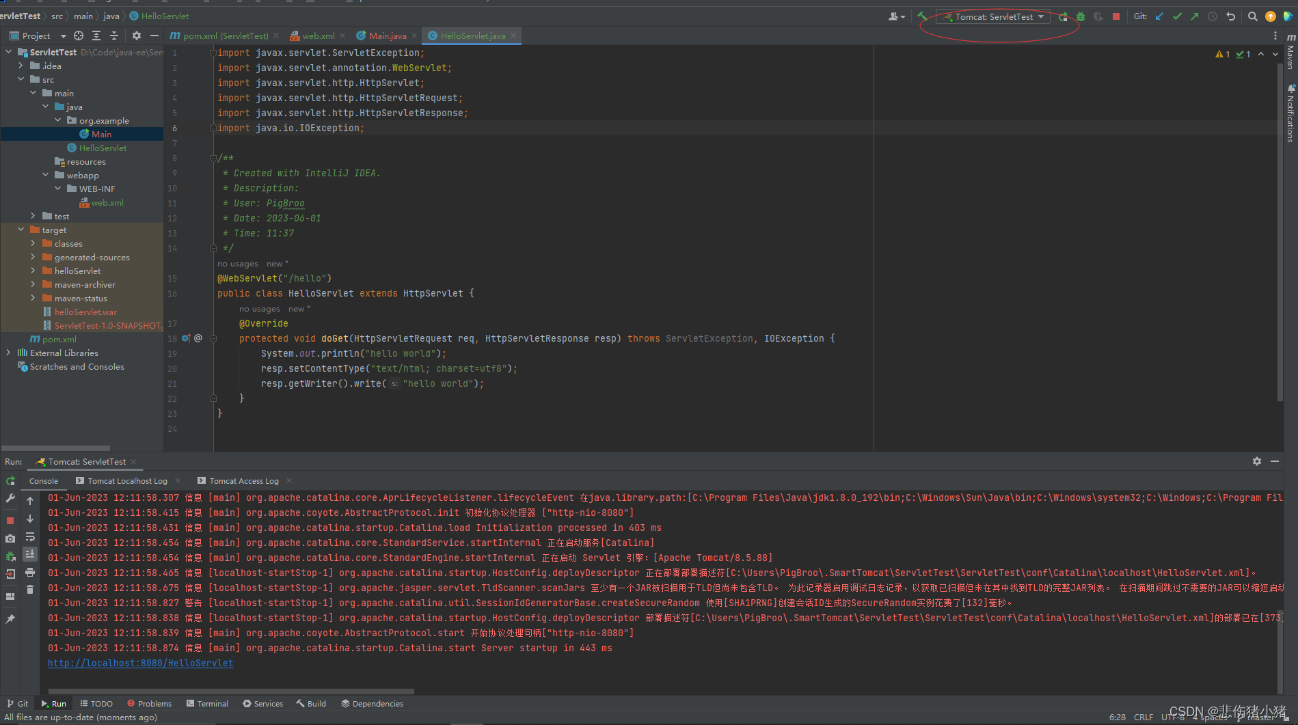Toggle the Notifications side panel

tap(1290, 113)
